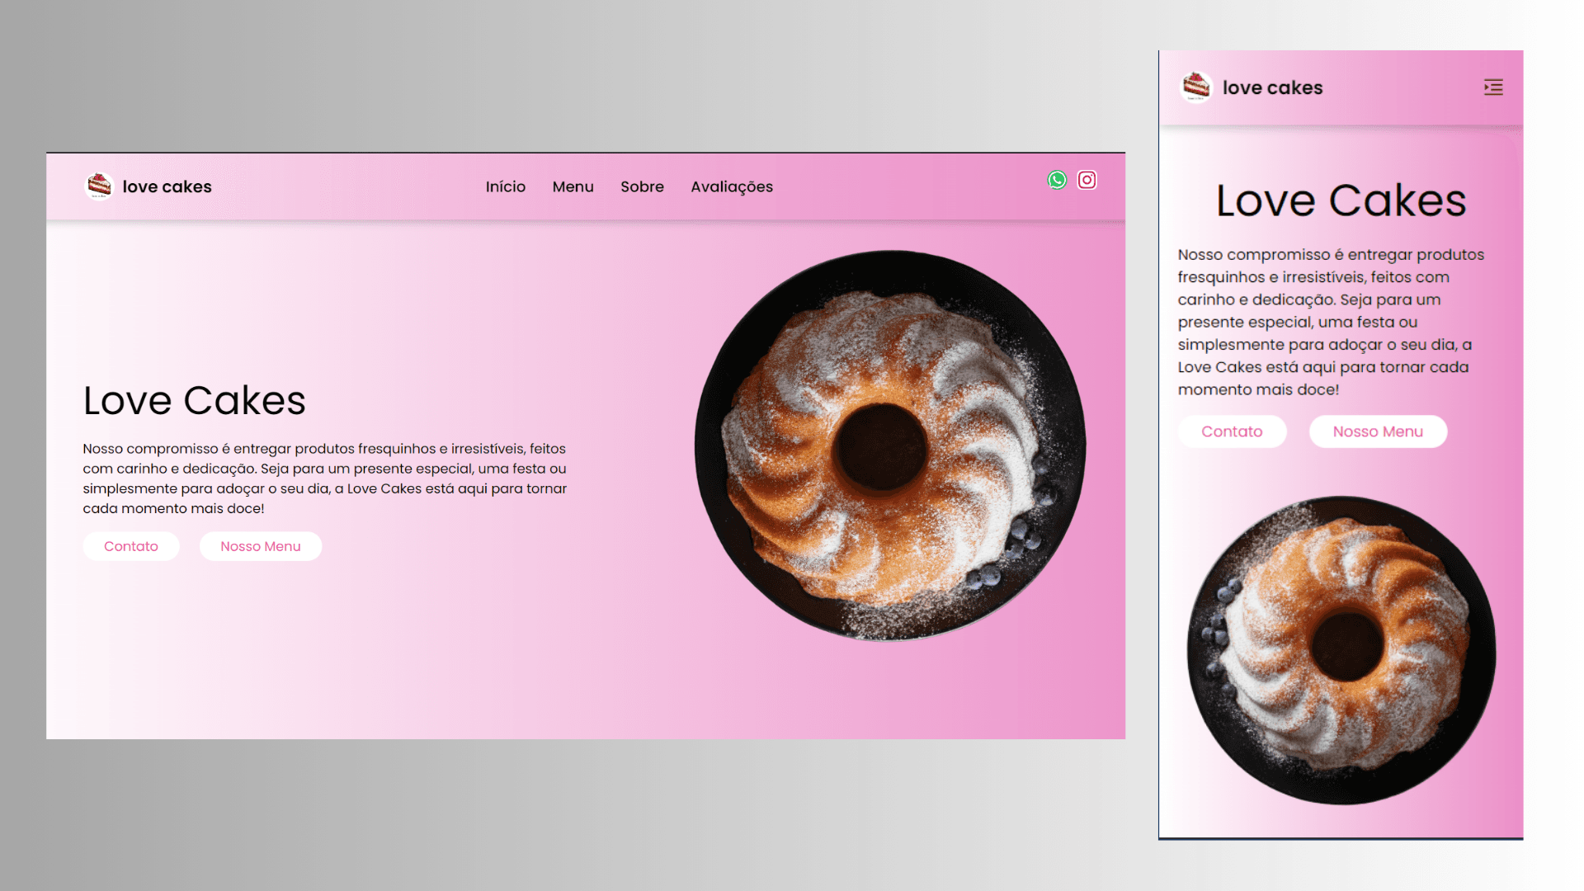Open WhatsApp via the green chat icon
This screenshot has width=1584, height=891.
(x=1057, y=180)
